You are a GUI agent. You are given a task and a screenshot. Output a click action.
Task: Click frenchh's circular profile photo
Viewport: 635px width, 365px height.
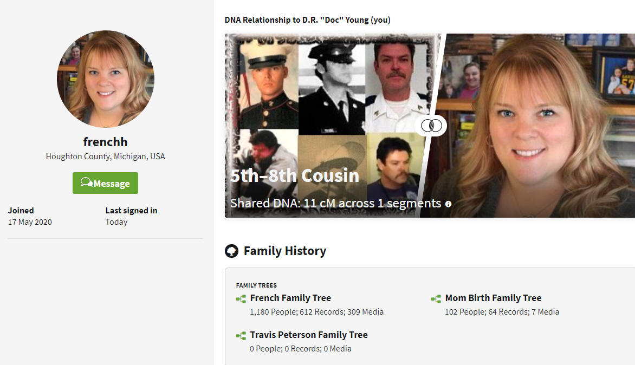(x=105, y=79)
